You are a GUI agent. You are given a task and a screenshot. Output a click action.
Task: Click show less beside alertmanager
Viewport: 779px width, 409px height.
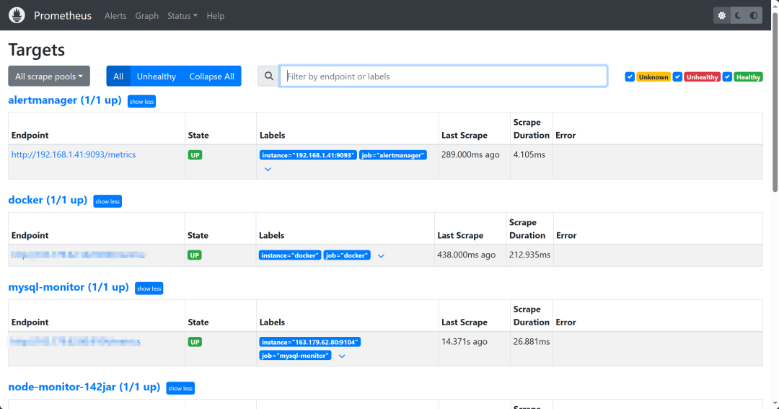tap(141, 102)
